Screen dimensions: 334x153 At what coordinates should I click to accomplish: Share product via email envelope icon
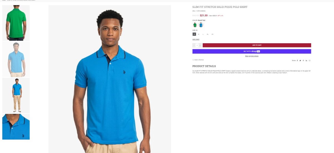pos(310,60)
